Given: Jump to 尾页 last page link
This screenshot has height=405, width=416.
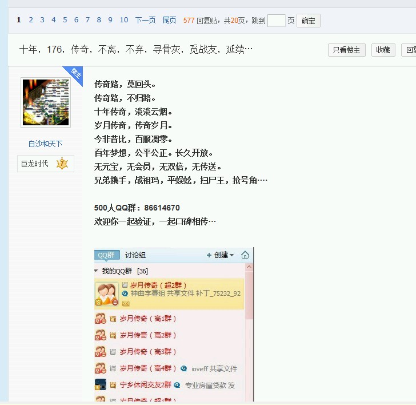Looking at the screenshot, I should coord(169,20).
